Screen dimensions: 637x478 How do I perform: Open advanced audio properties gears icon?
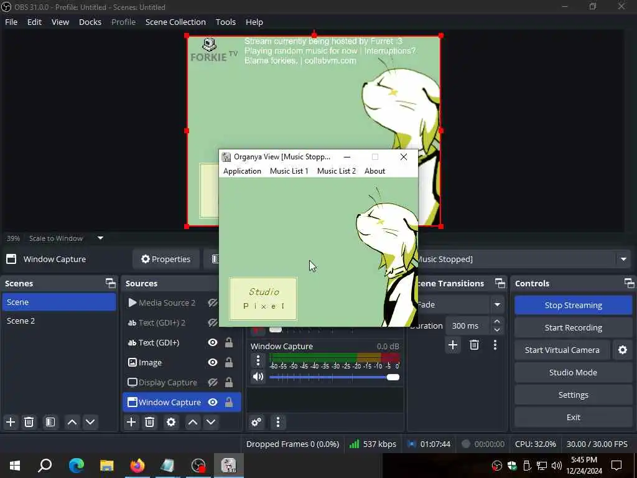tap(256, 422)
